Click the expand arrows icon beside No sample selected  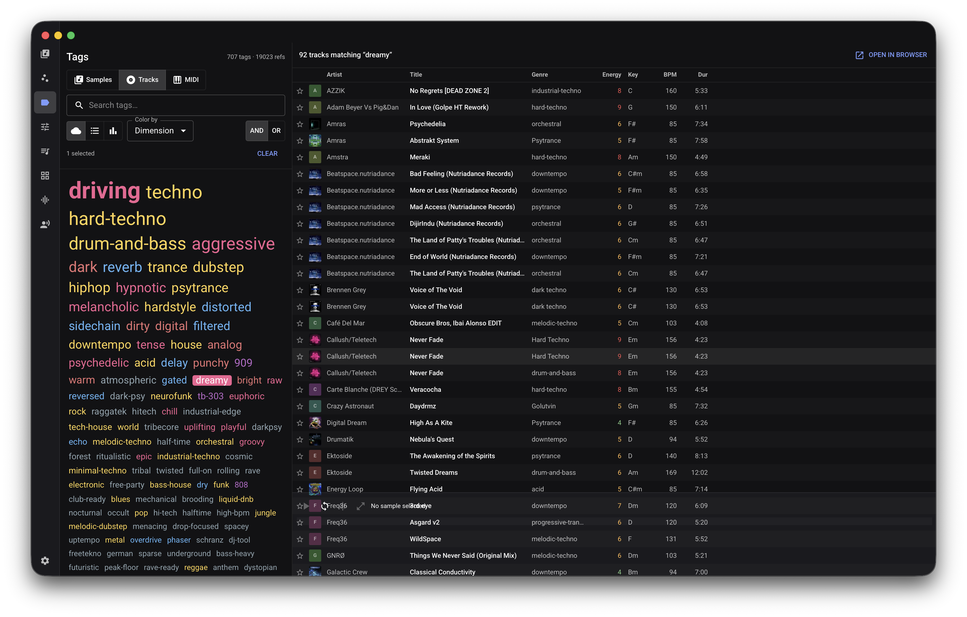pyautogui.click(x=361, y=506)
